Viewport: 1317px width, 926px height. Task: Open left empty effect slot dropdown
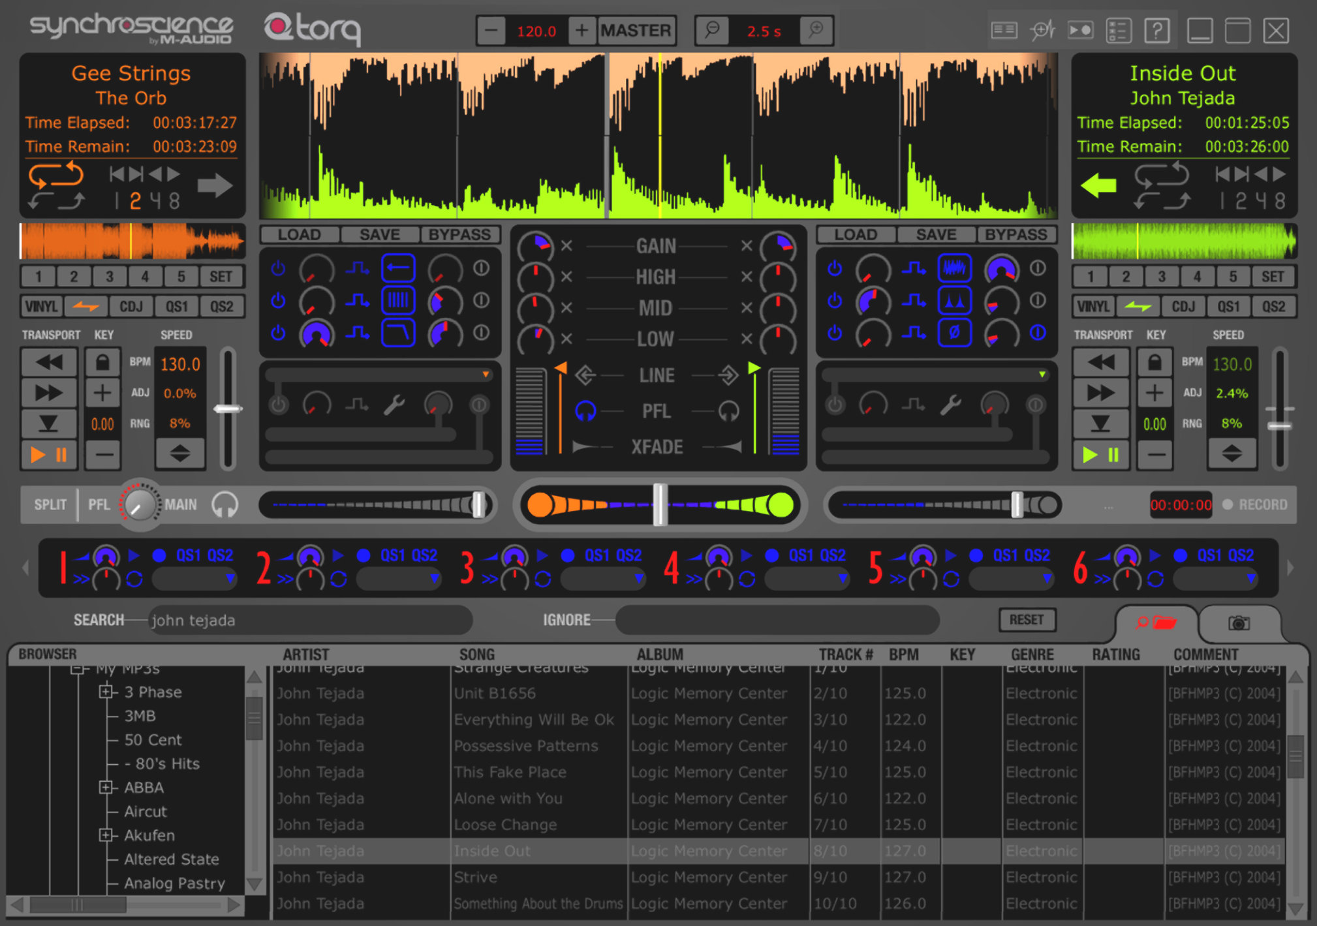click(x=486, y=375)
